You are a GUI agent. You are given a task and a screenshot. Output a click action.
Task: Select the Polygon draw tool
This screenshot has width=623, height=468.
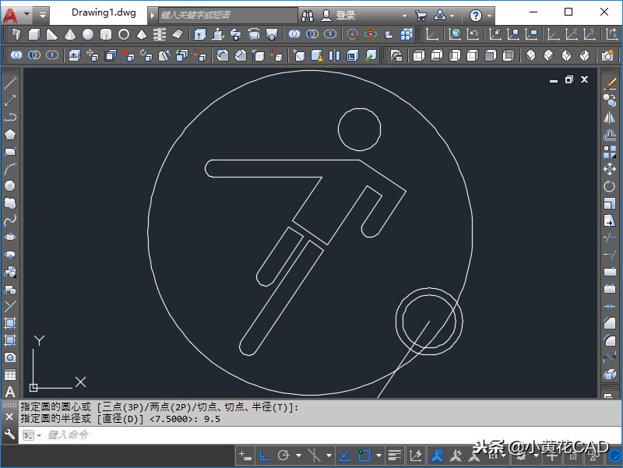tap(10, 135)
